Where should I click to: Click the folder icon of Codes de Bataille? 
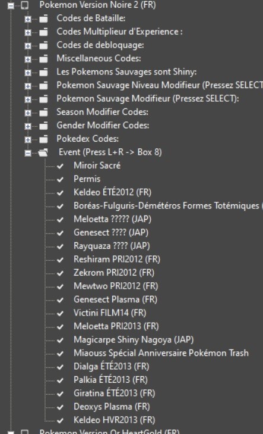[x=43, y=18]
